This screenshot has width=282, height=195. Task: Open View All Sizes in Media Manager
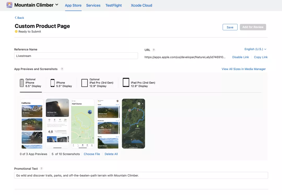pos(244,69)
